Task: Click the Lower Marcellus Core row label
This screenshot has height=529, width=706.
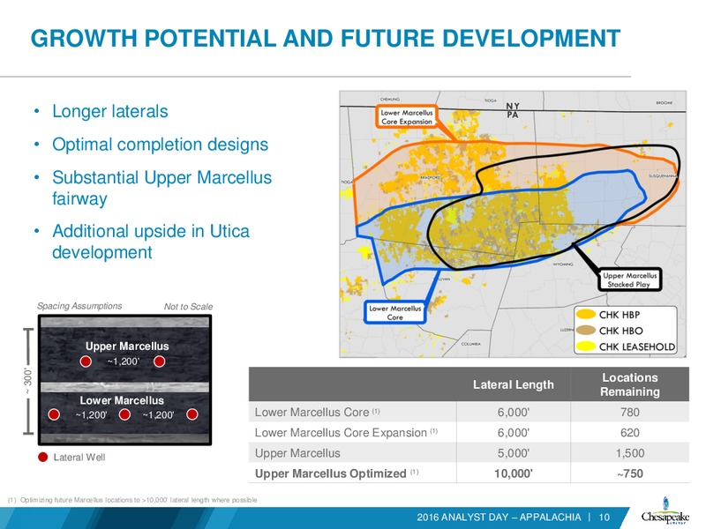Action: 317,412
